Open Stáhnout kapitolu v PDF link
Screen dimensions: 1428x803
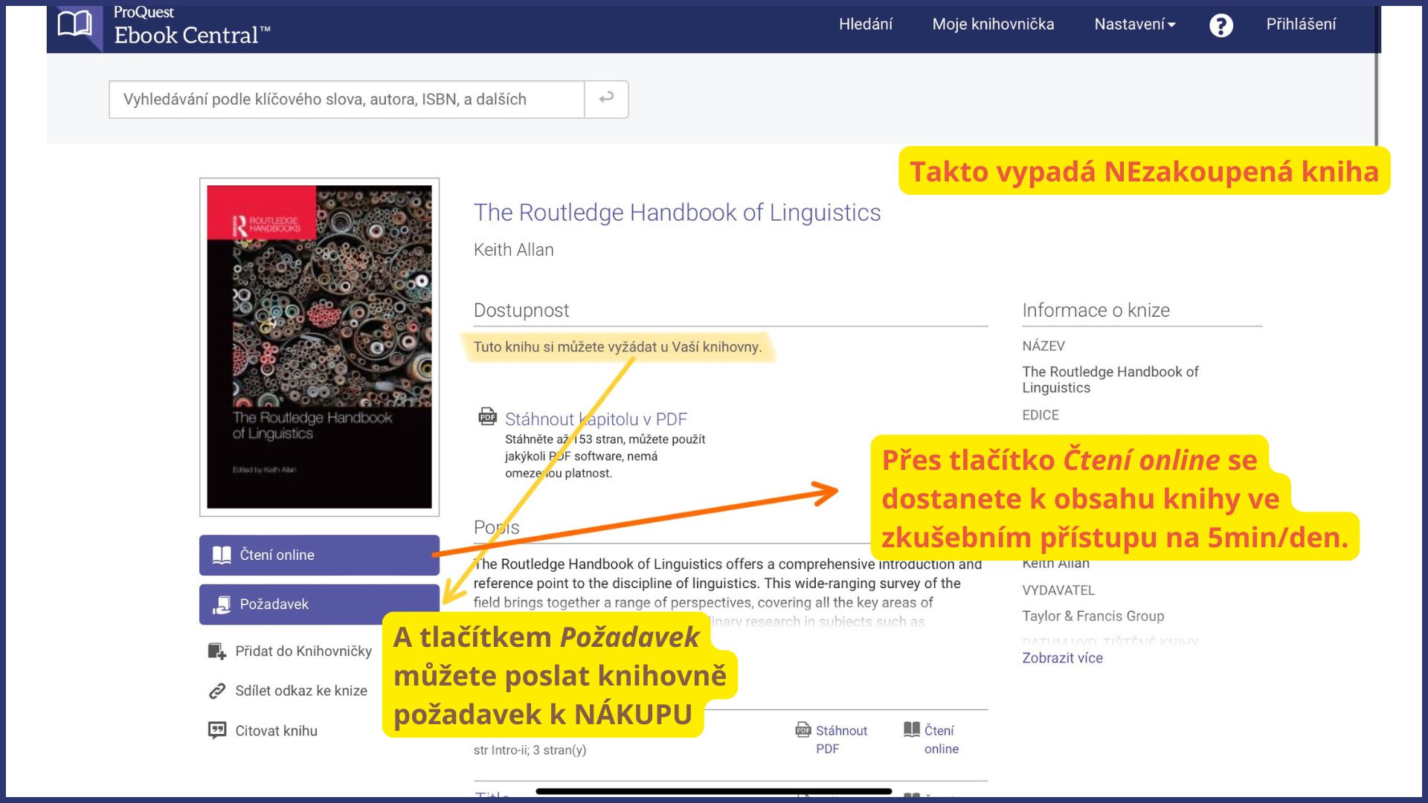(x=596, y=419)
